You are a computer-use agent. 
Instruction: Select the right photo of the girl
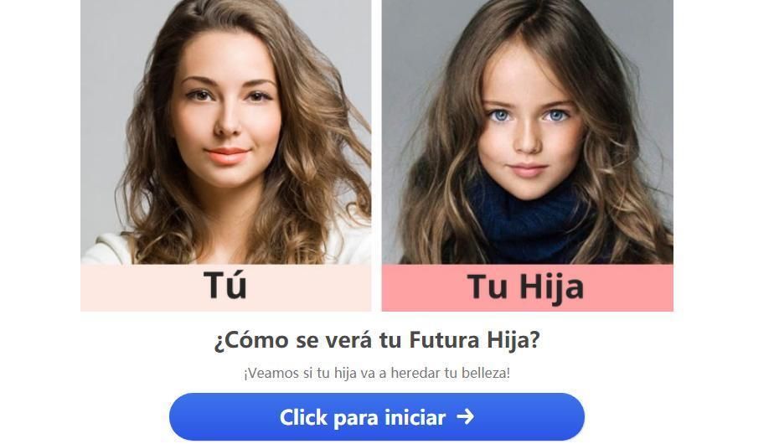pos(527,132)
